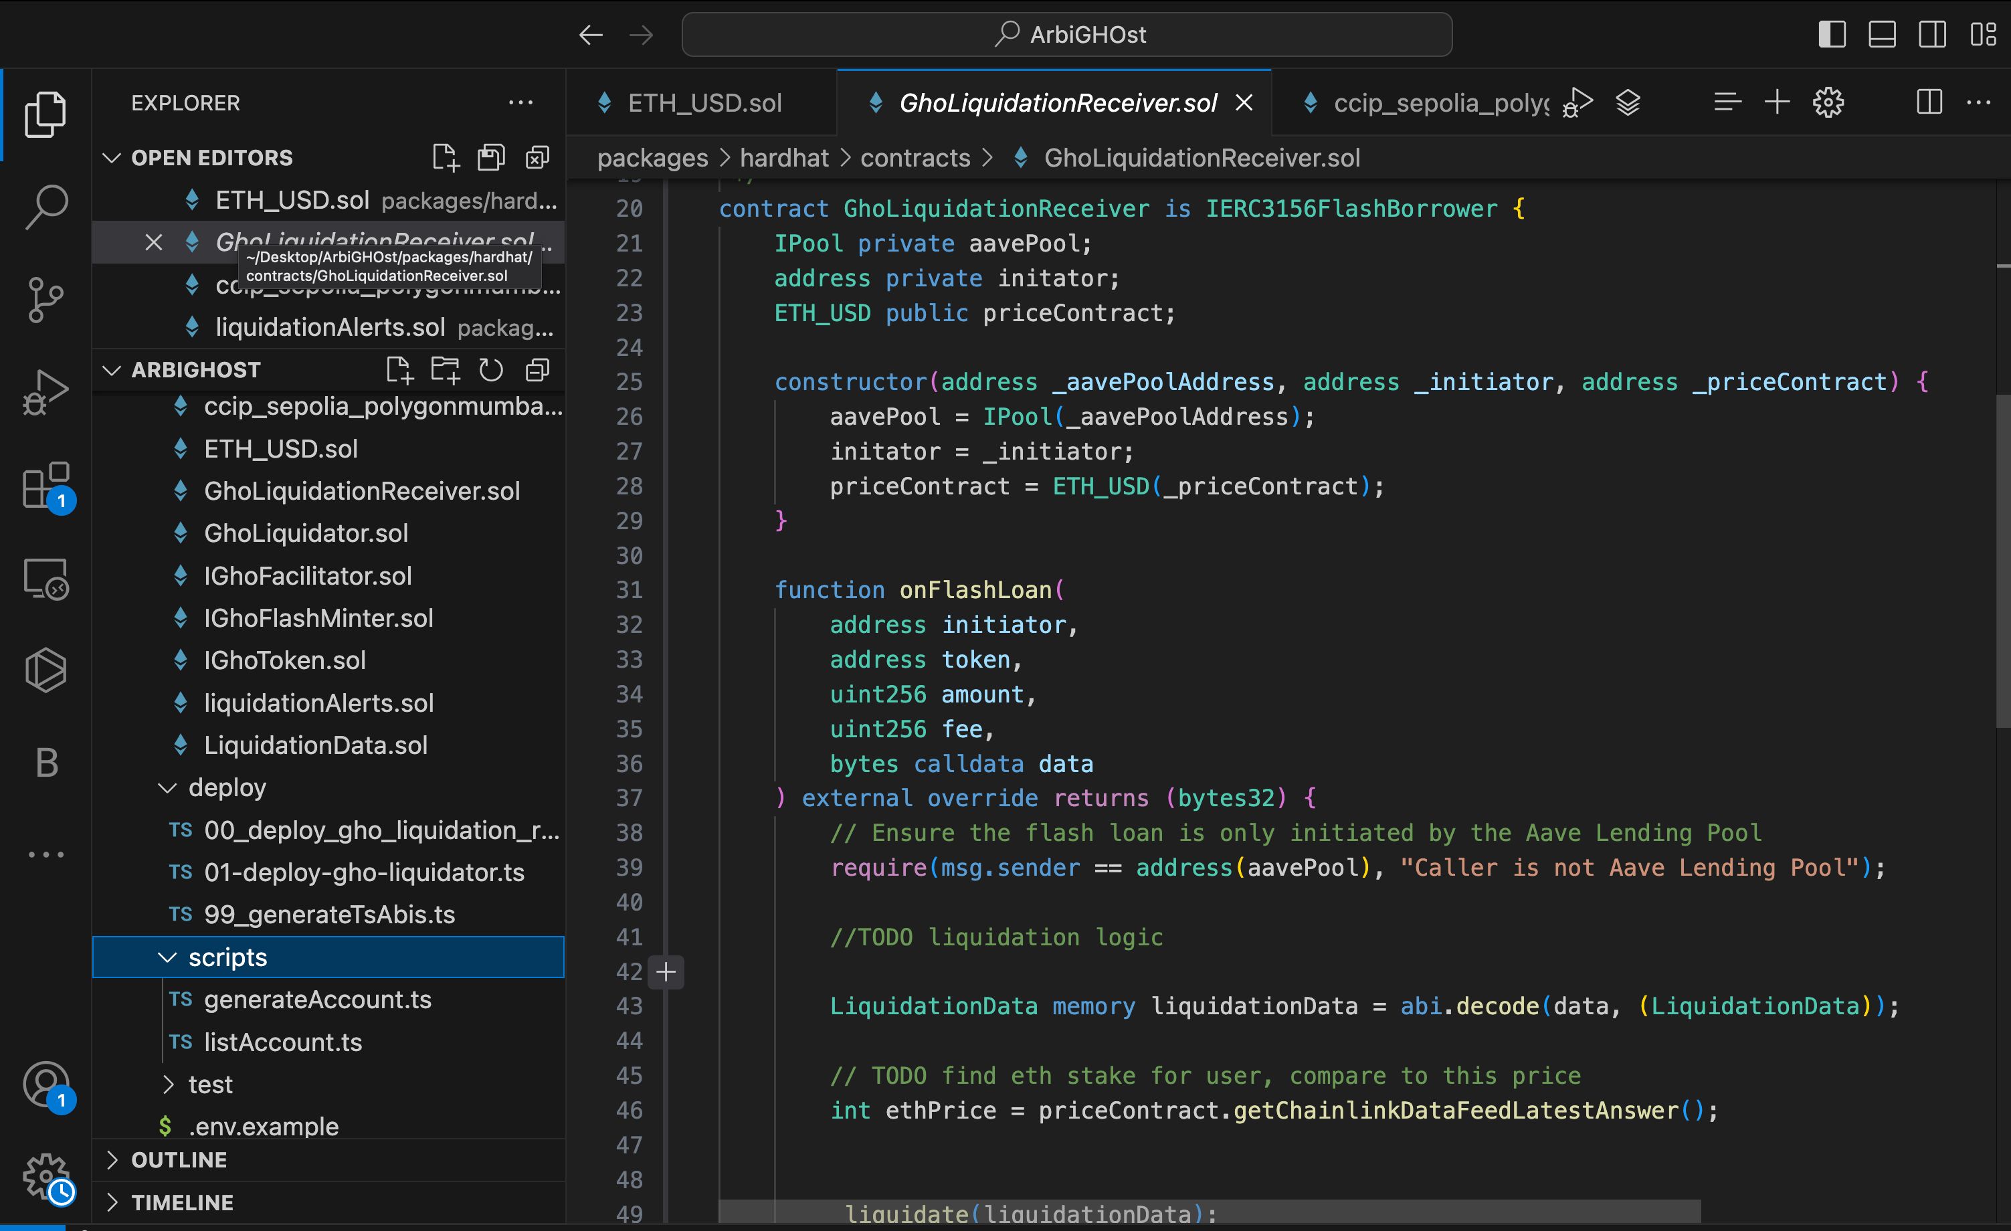Open 01-deploy-gho-liquidator.ts file
2011x1231 pixels.
click(x=328, y=872)
